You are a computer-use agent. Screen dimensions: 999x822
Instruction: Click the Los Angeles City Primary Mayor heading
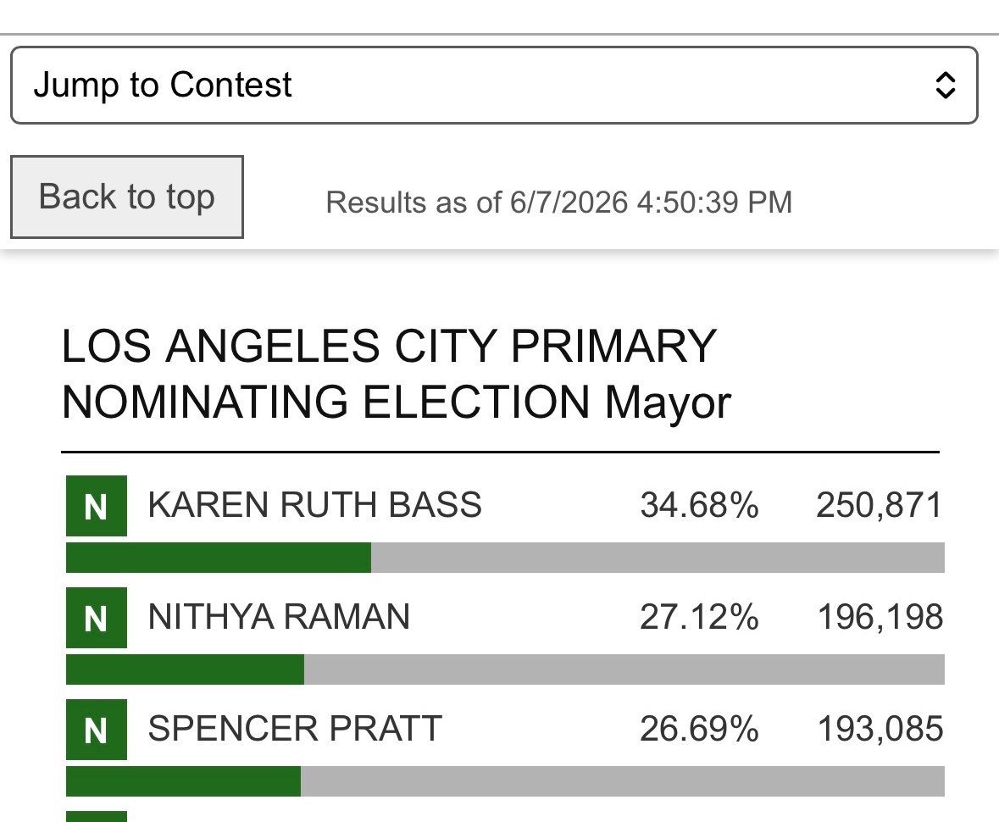(397, 374)
